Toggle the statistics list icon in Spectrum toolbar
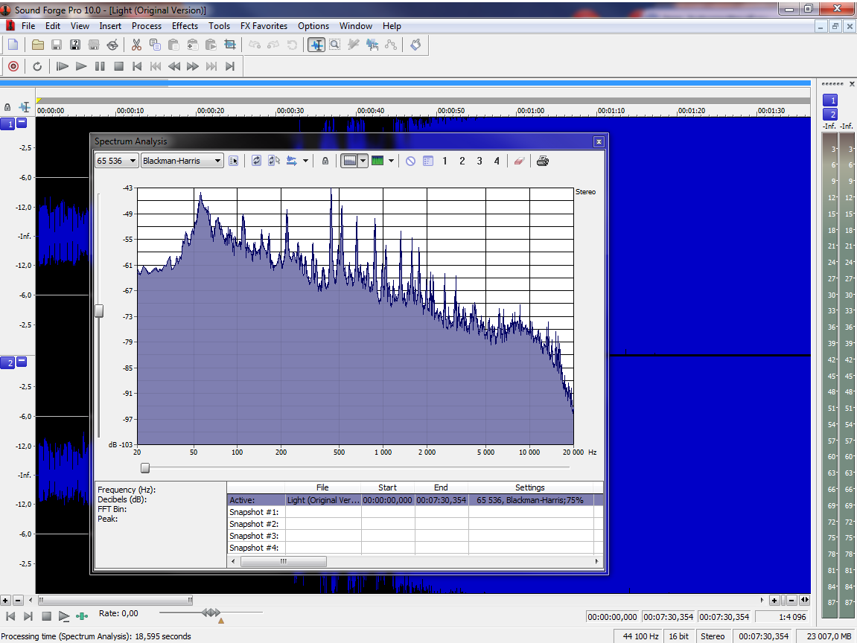Image resolution: width=857 pixels, height=643 pixels. [x=428, y=161]
